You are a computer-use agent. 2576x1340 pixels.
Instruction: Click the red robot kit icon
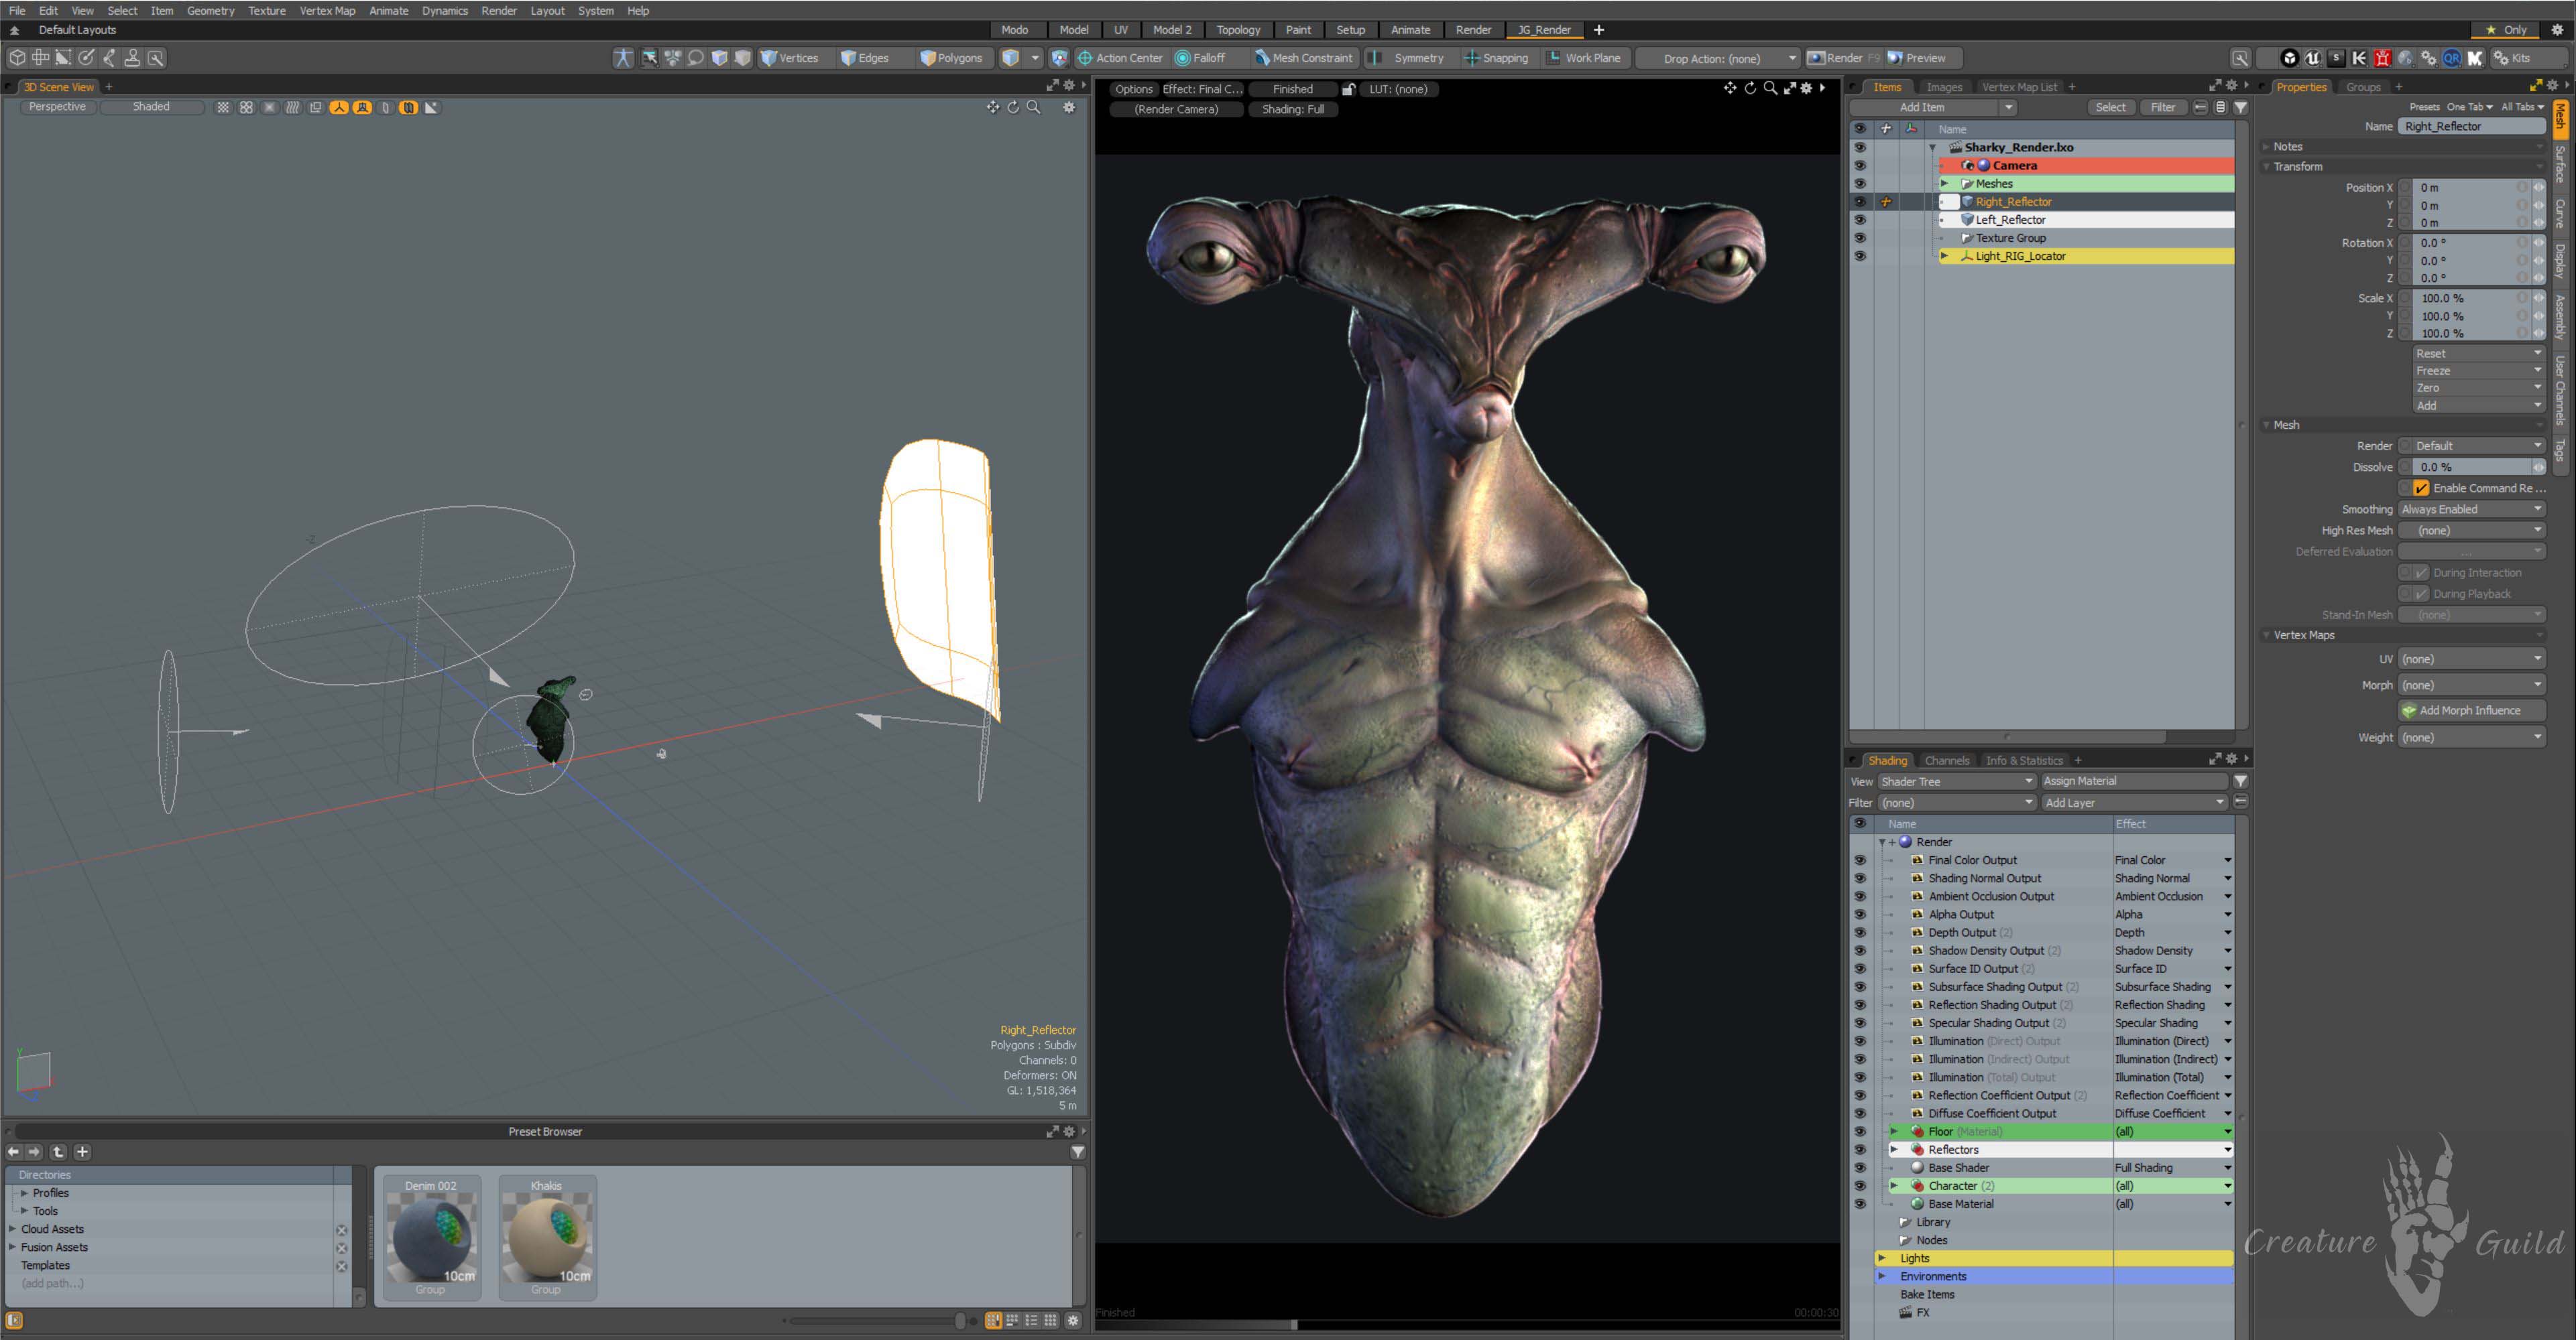[2382, 58]
